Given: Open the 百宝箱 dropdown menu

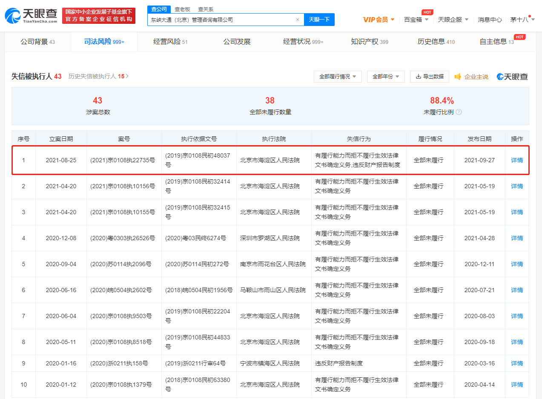Looking at the screenshot, I should pos(416,20).
